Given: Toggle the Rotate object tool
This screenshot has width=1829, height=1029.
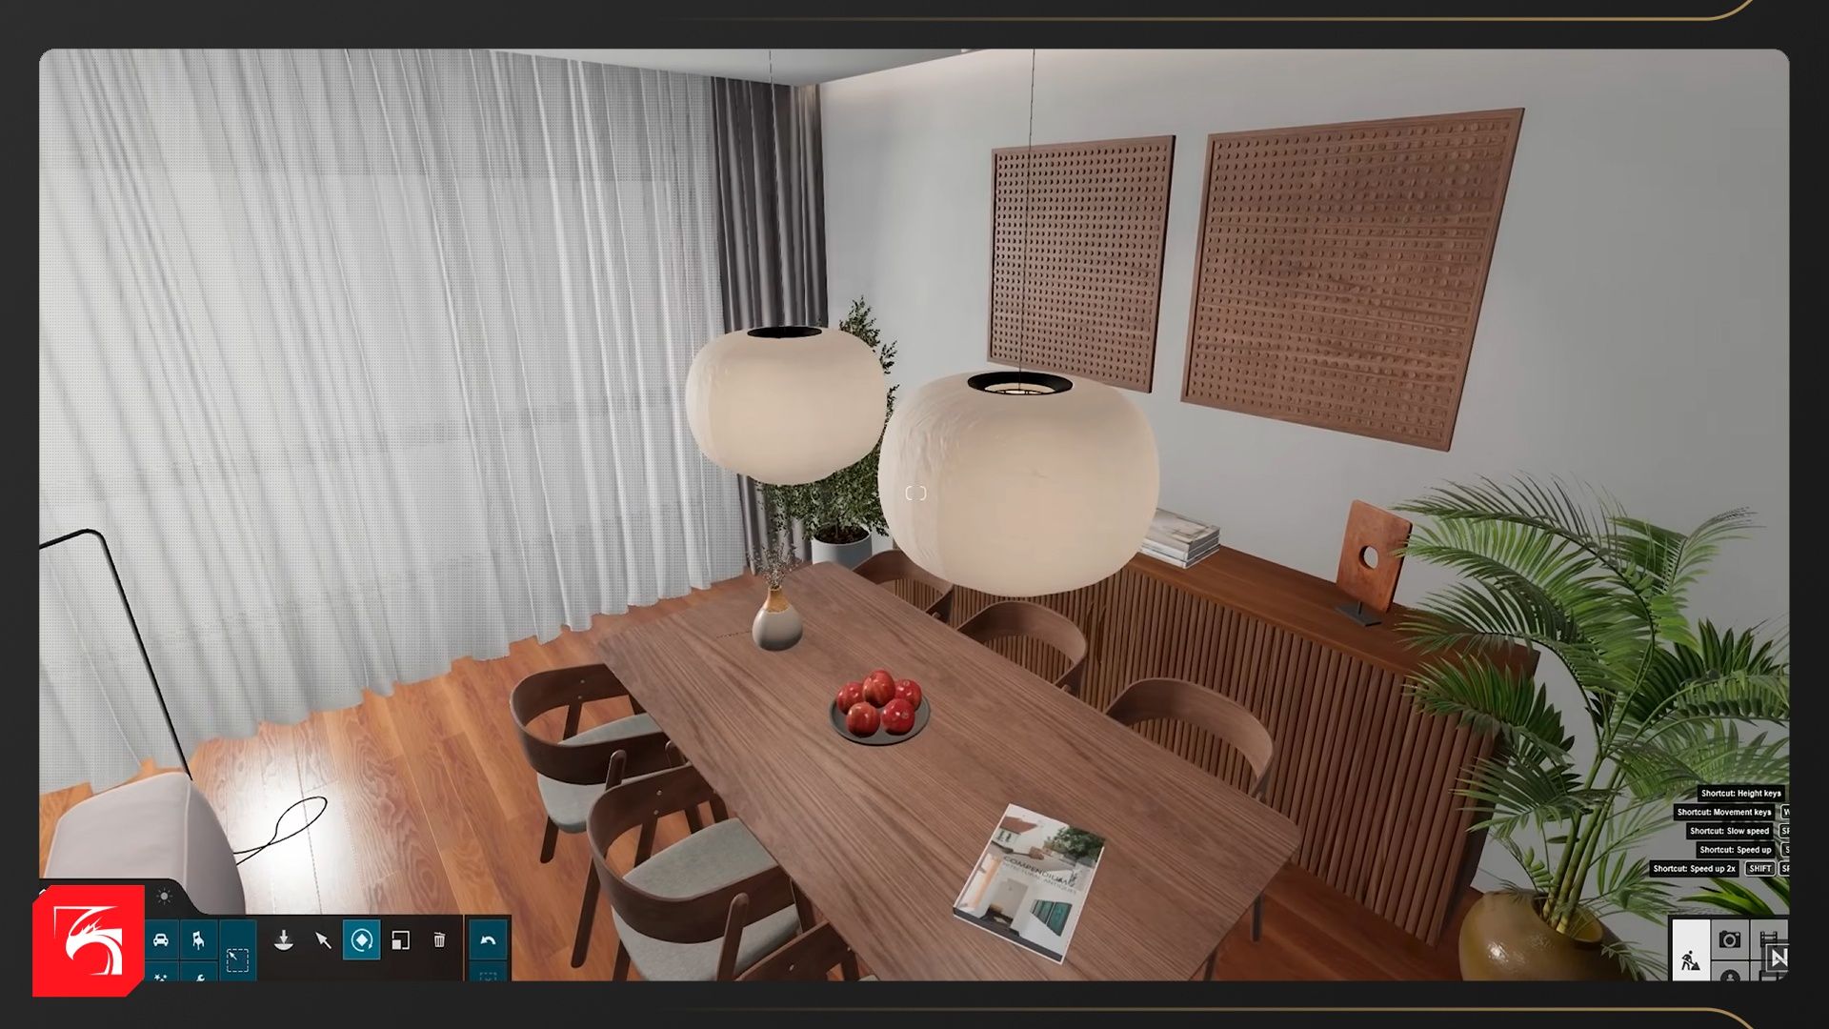Looking at the screenshot, I should pyautogui.click(x=361, y=940).
